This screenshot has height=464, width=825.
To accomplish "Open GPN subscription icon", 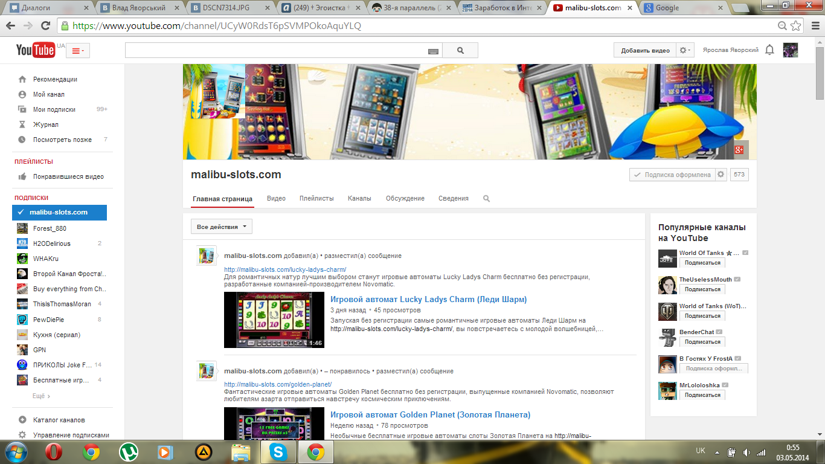I will [22, 350].
